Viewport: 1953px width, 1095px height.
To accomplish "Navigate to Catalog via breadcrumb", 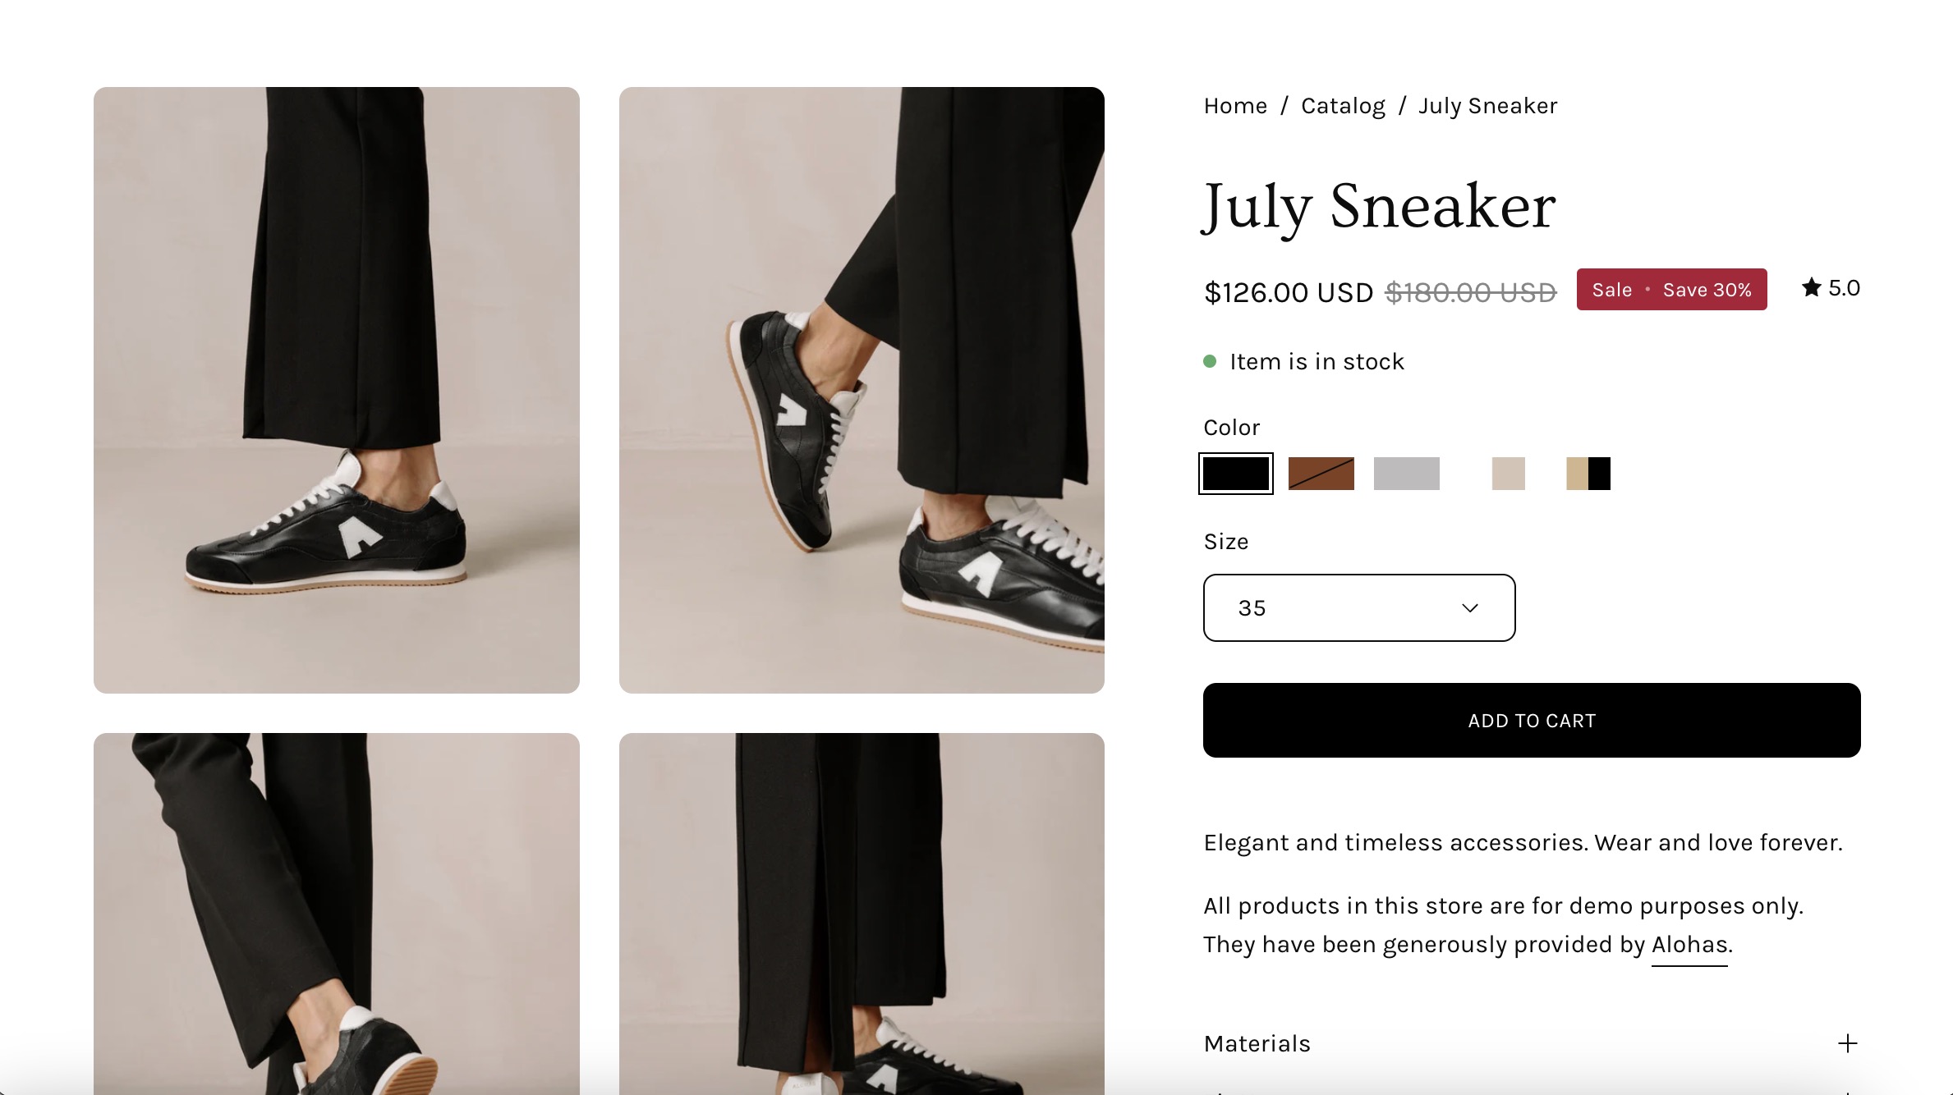I will pyautogui.click(x=1343, y=106).
